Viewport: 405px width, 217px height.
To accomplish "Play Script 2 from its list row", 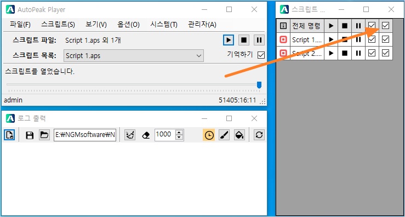I will click(331, 53).
